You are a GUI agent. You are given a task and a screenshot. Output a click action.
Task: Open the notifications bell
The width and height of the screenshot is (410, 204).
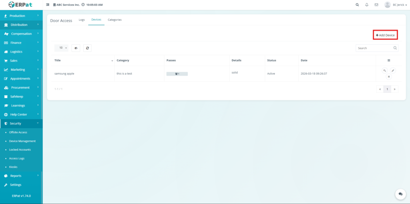(367, 5)
